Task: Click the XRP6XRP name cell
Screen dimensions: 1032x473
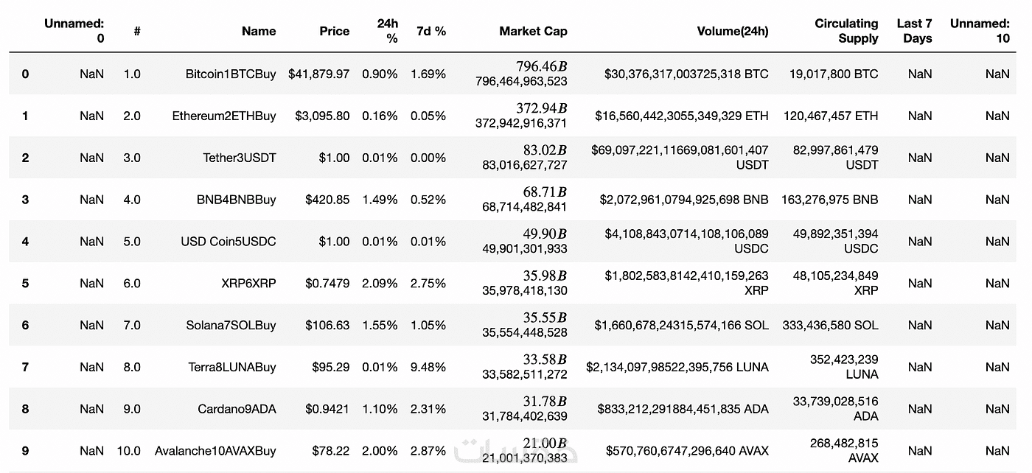Action: (x=248, y=283)
